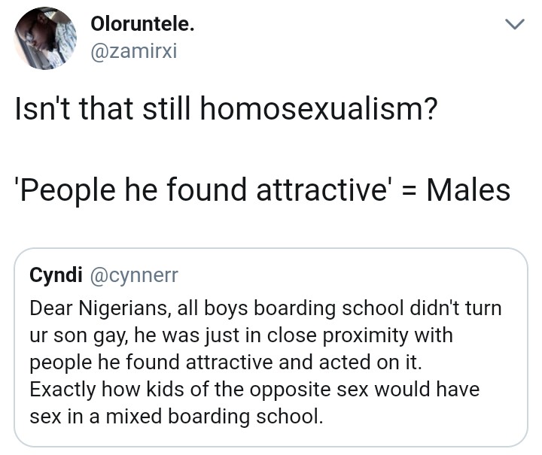Open the tweet options chevron menu

[513, 26]
